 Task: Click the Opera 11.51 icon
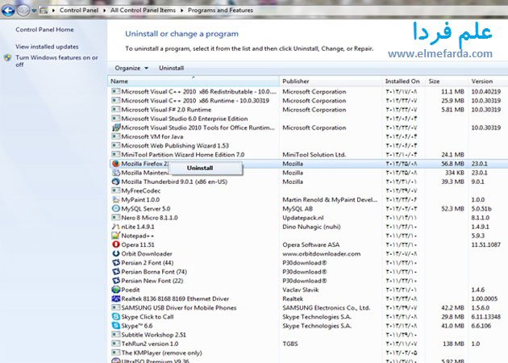[115, 244]
